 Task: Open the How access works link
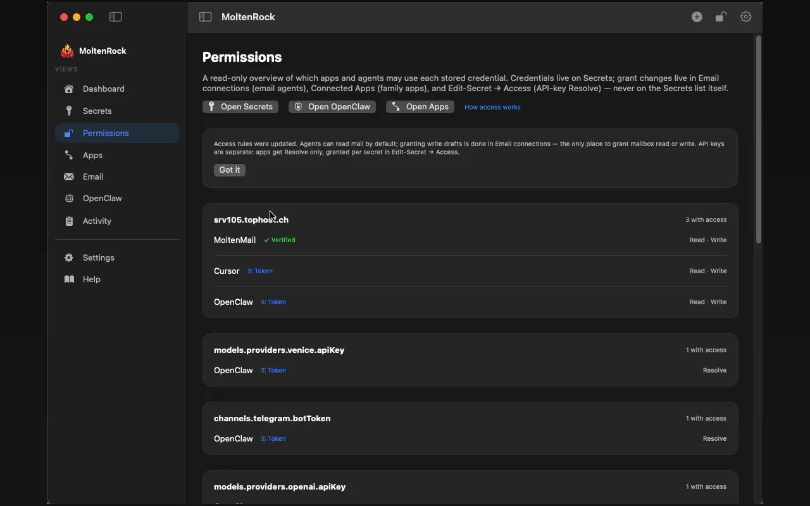click(492, 108)
